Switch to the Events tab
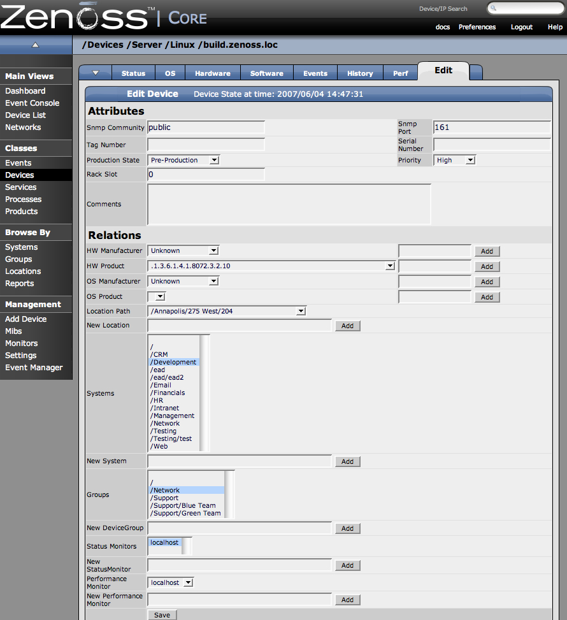This screenshot has height=620, width=567. [315, 73]
